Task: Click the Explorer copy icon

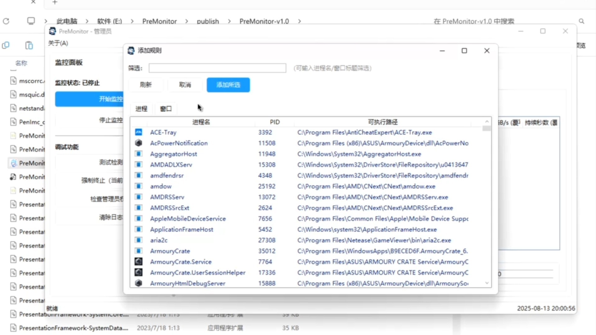Action: coord(6,45)
